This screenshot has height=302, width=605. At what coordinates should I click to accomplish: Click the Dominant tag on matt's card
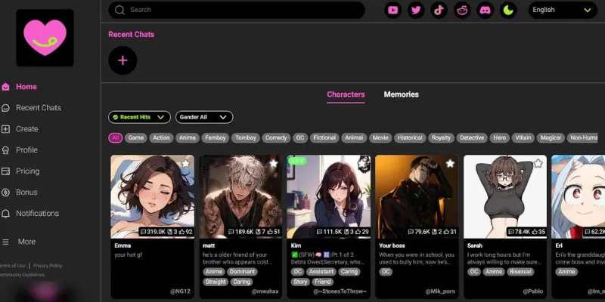pyautogui.click(x=242, y=272)
